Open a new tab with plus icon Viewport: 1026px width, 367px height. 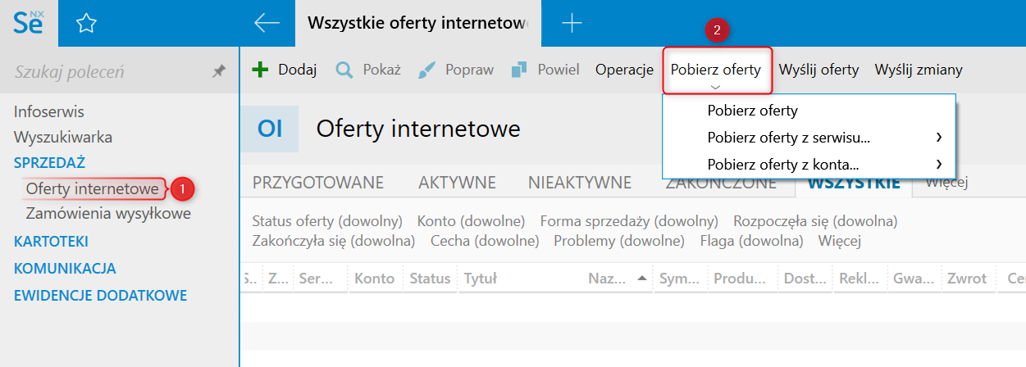[x=572, y=24]
